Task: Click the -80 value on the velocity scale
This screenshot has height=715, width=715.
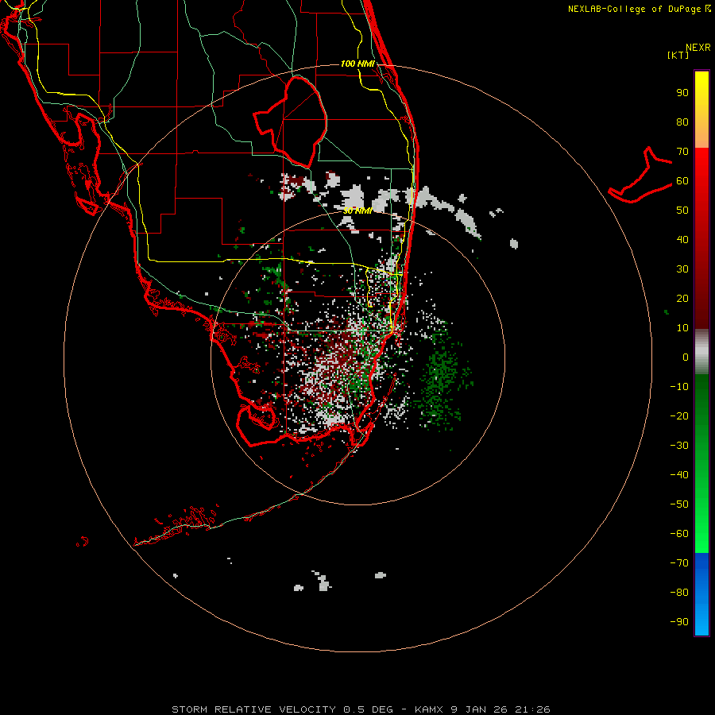Action: tap(679, 593)
